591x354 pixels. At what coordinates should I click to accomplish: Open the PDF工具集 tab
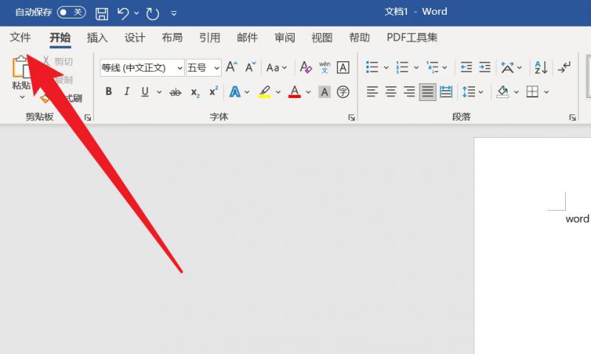(412, 38)
